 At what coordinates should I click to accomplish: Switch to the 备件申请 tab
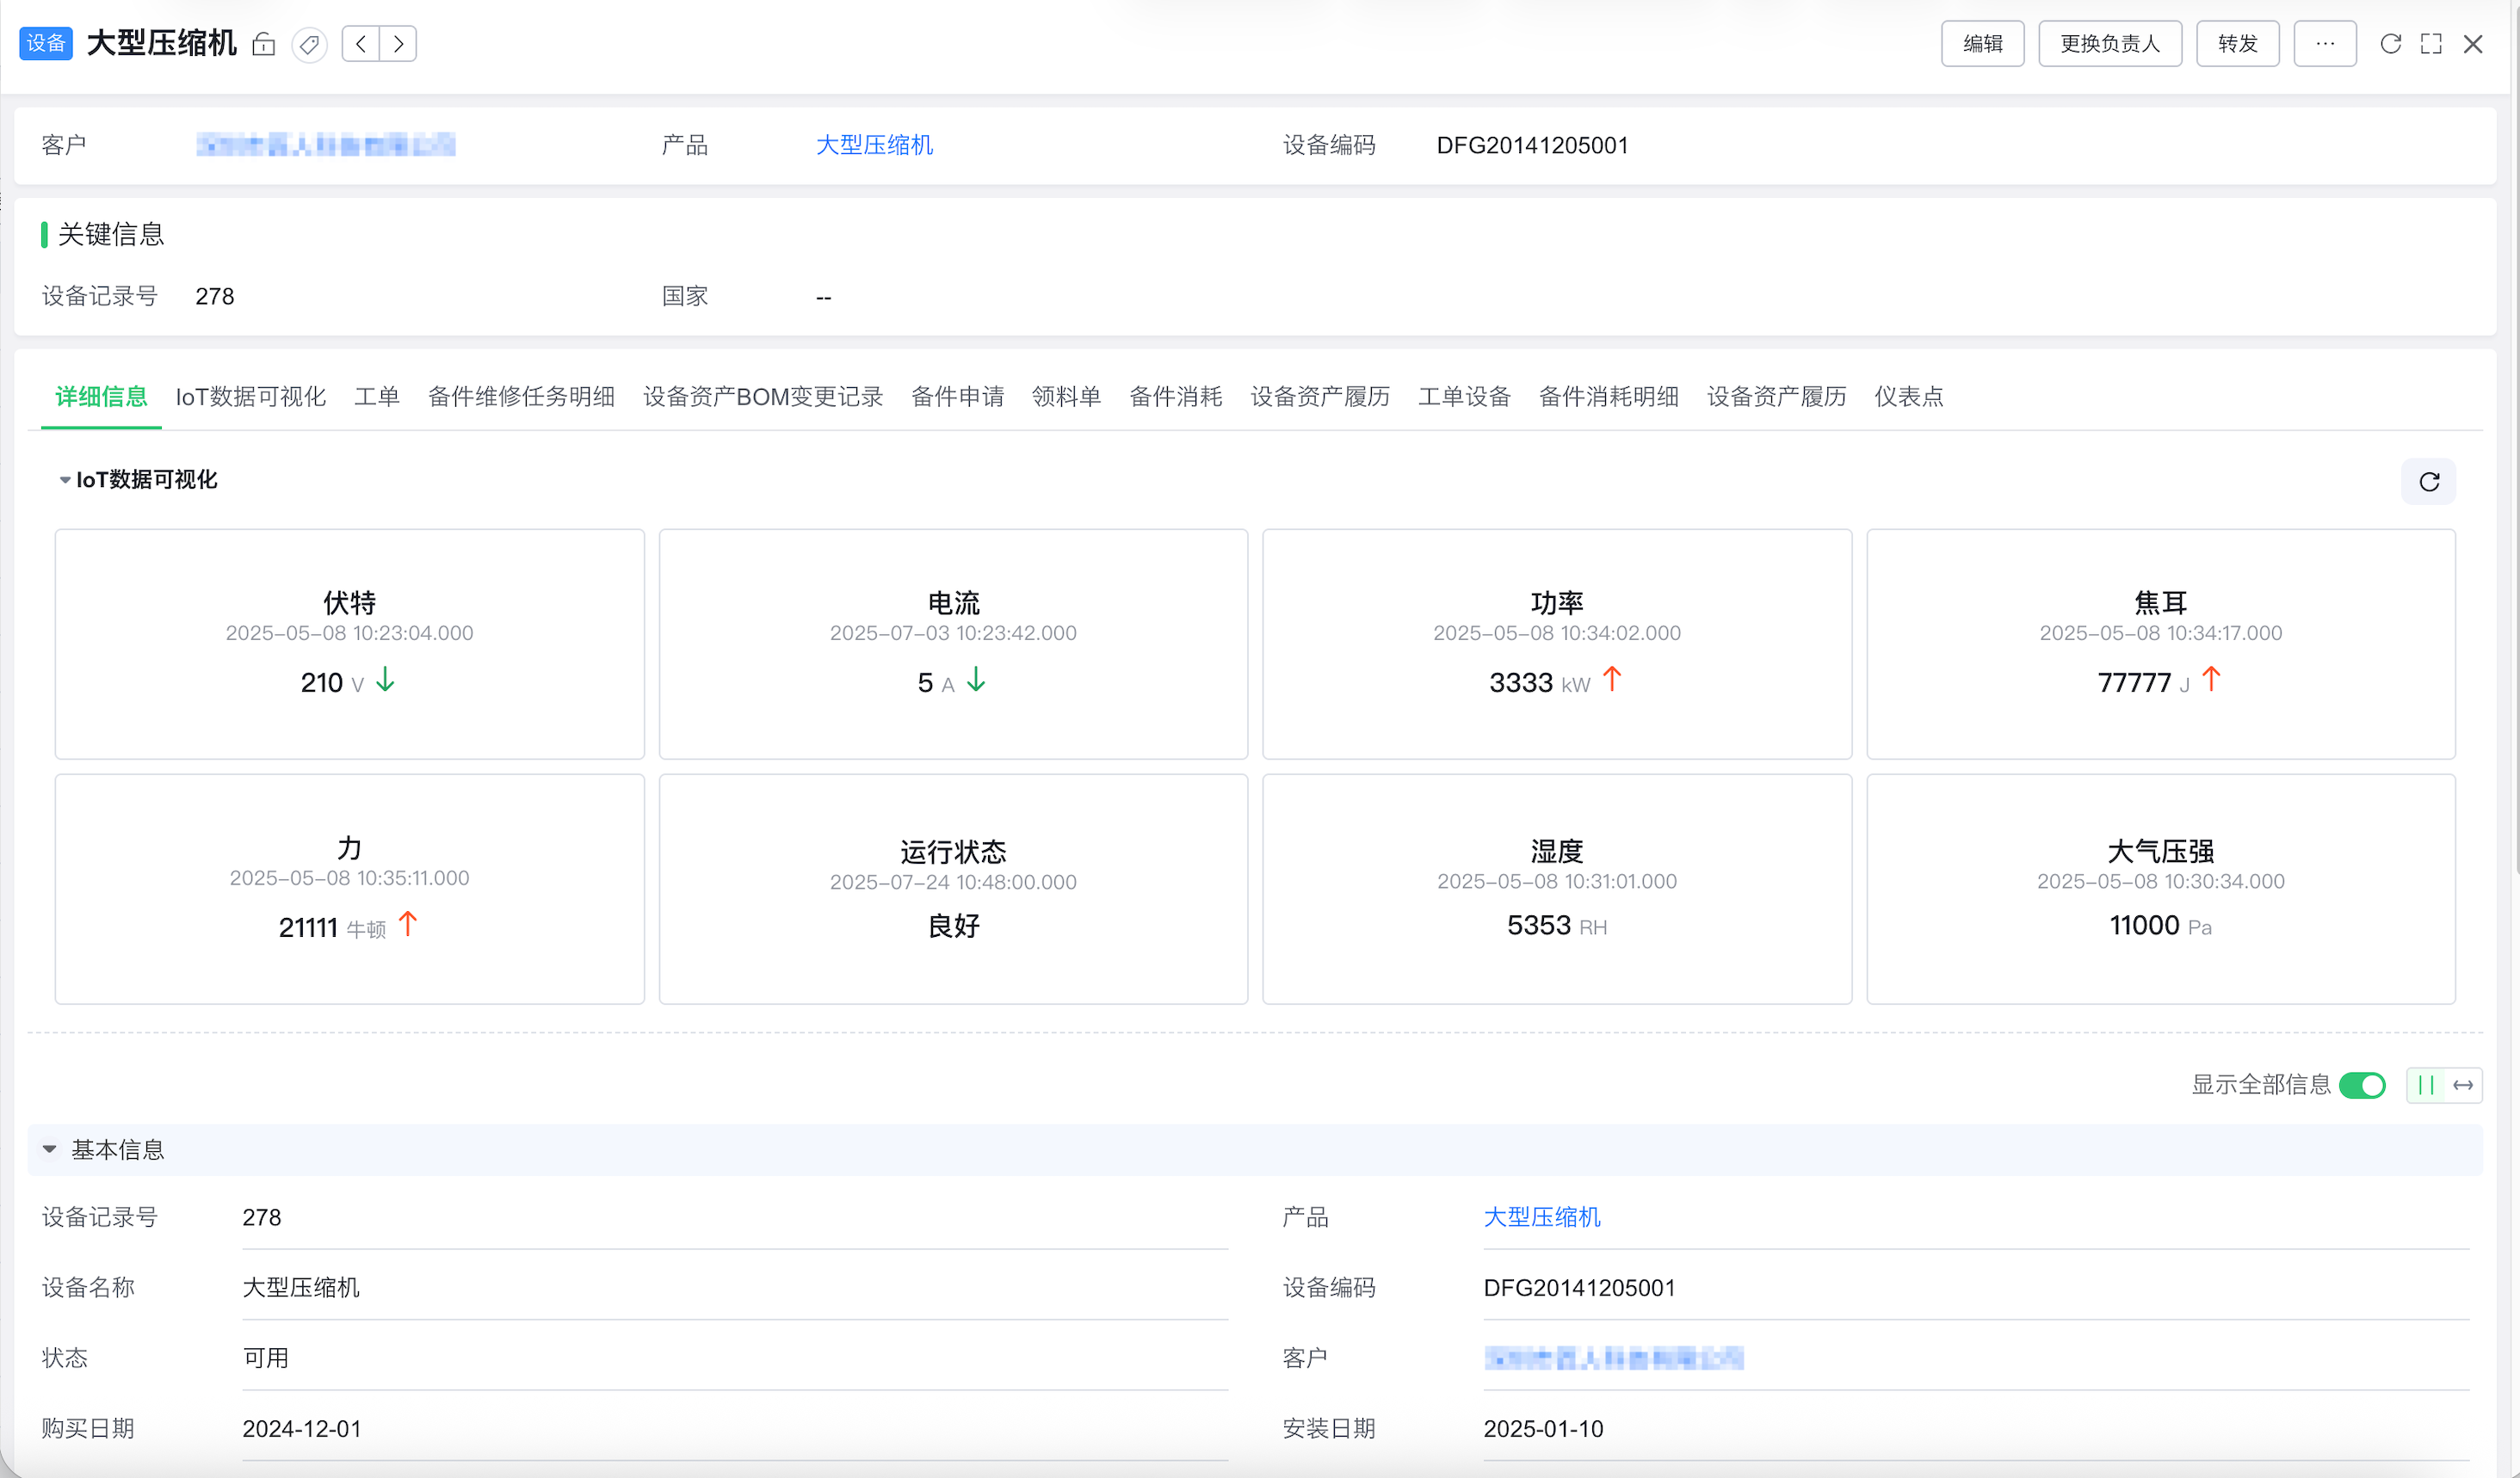[x=957, y=397]
